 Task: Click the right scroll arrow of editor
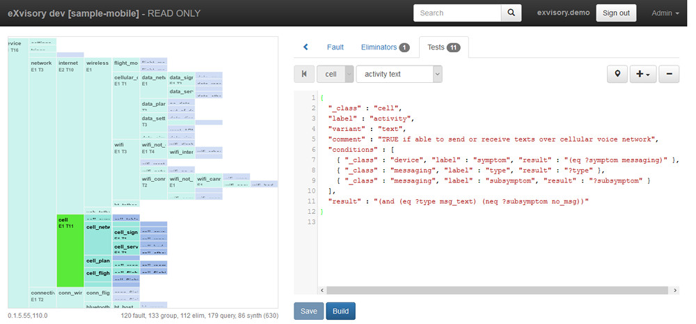pyautogui.click(x=674, y=291)
